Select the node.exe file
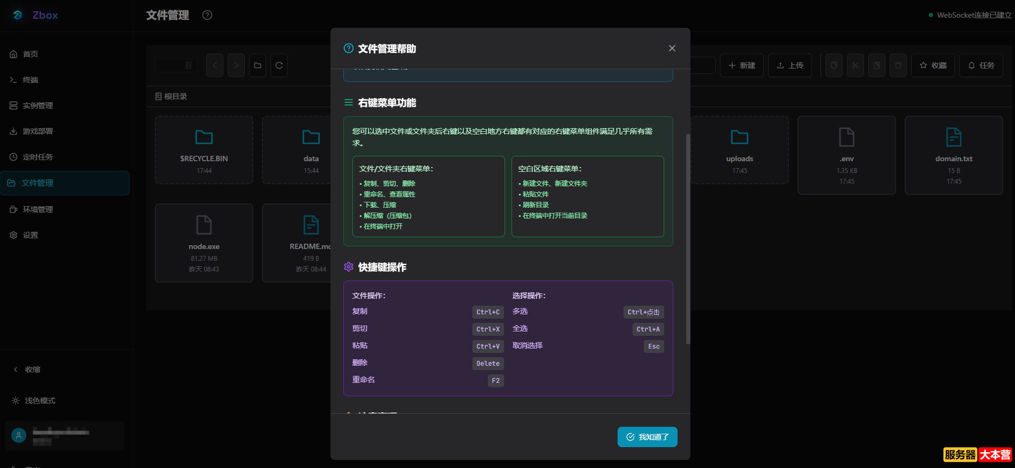The height and width of the screenshot is (468, 1015). [x=204, y=243]
